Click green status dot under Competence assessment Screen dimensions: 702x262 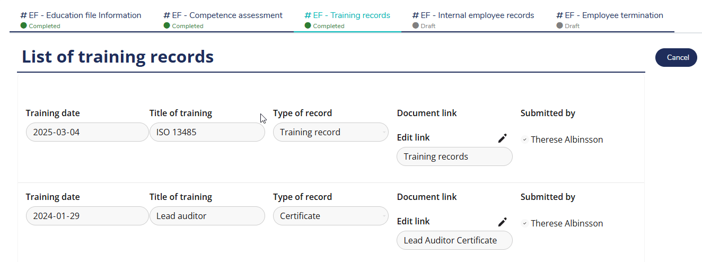[166, 25]
